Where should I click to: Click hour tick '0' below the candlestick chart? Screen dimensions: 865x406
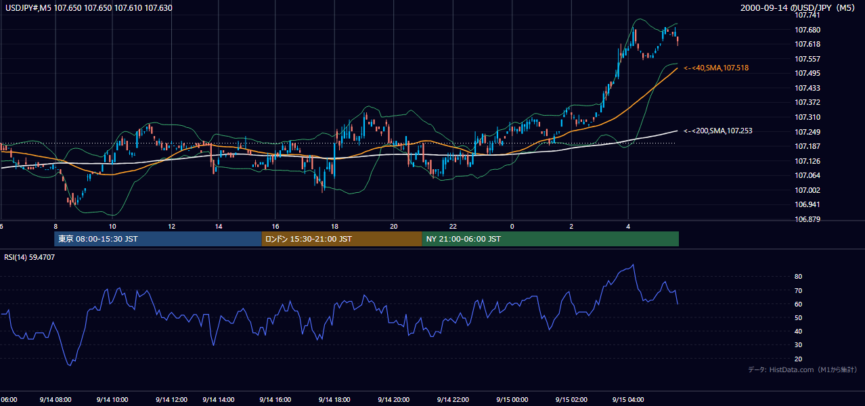click(512, 226)
